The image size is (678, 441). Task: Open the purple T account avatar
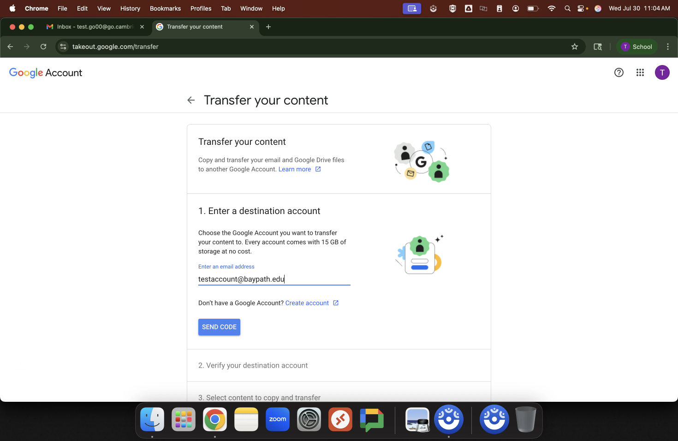[662, 72]
